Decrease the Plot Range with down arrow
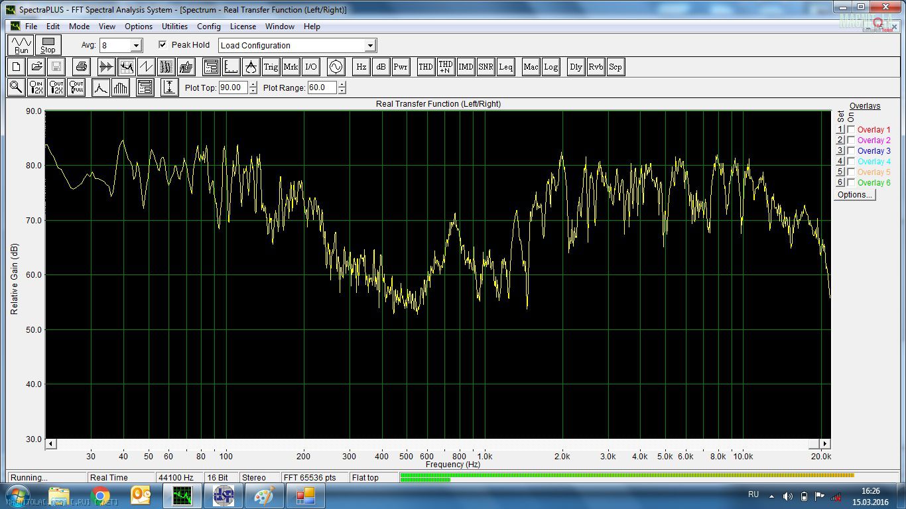 click(342, 91)
